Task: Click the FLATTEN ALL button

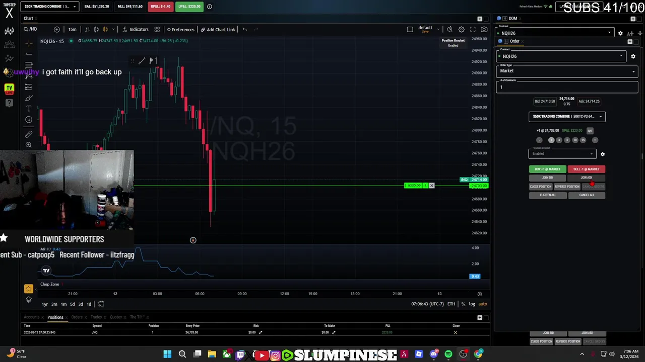Action: [x=548, y=195]
